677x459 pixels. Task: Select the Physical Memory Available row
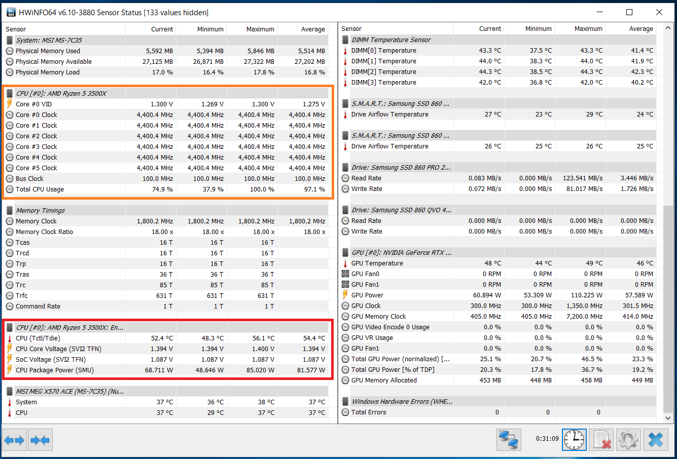point(165,61)
